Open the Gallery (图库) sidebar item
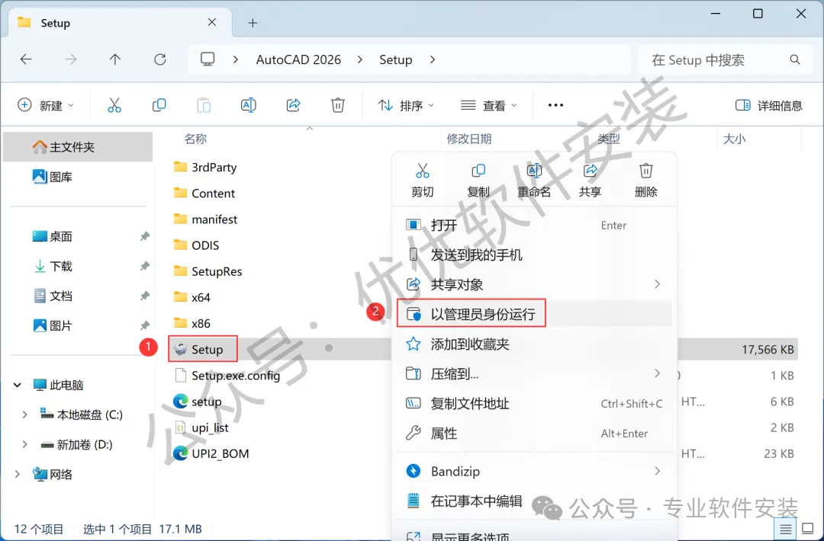This screenshot has height=541, width=824. 53,177
